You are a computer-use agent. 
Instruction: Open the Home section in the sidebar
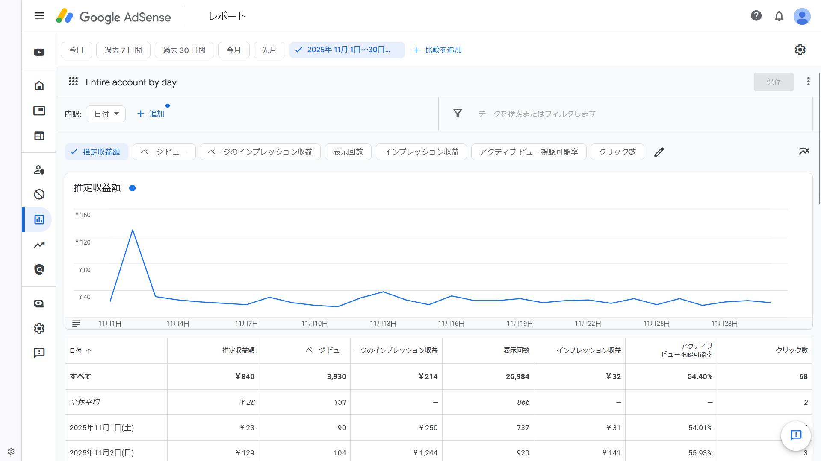(39, 85)
